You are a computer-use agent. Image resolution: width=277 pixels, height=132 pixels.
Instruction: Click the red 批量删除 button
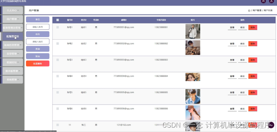tap(38, 63)
